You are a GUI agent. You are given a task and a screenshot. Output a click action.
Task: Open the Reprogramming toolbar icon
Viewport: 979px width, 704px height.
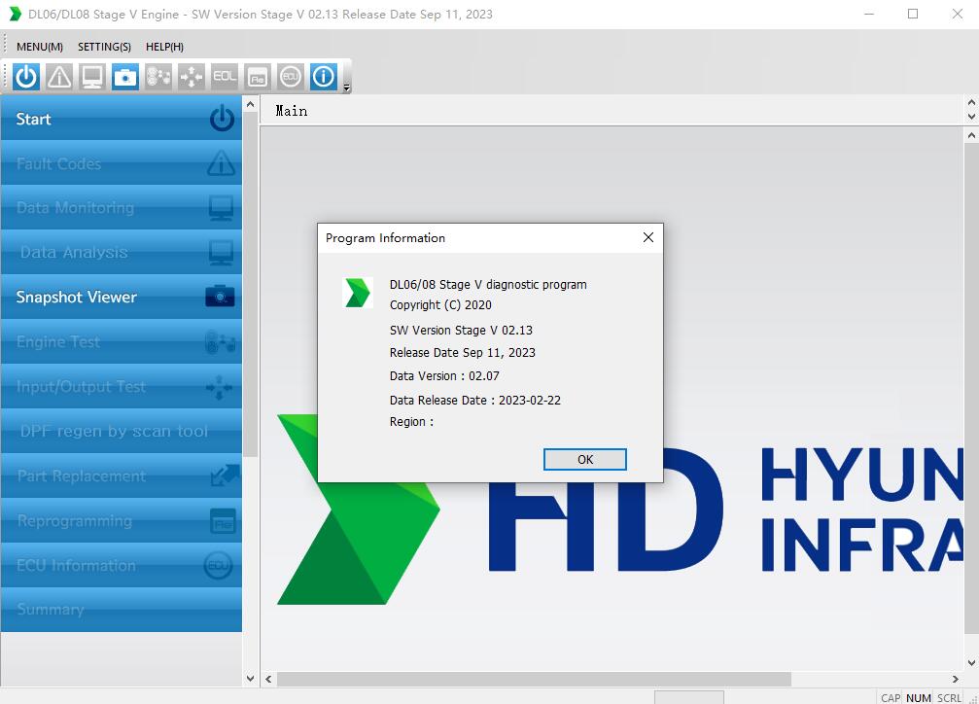coord(258,77)
